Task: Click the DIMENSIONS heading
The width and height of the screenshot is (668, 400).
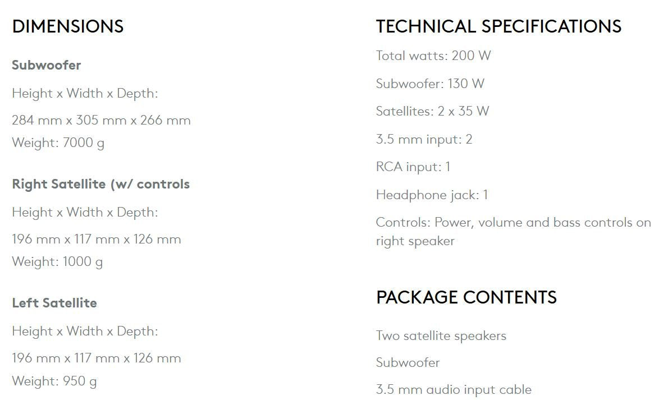Action: [68, 26]
